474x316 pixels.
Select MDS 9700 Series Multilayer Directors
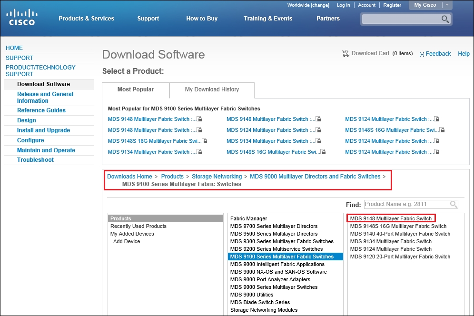click(x=274, y=226)
